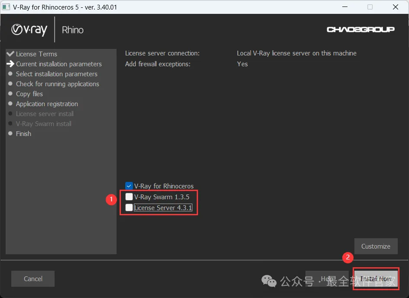This screenshot has height=298, width=409.
Task: Select the Copy files step
Action: tap(29, 94)
